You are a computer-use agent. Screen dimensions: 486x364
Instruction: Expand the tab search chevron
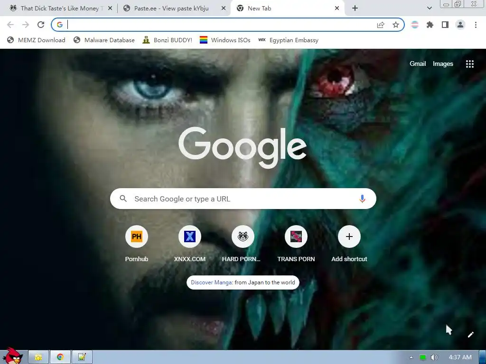429,9
